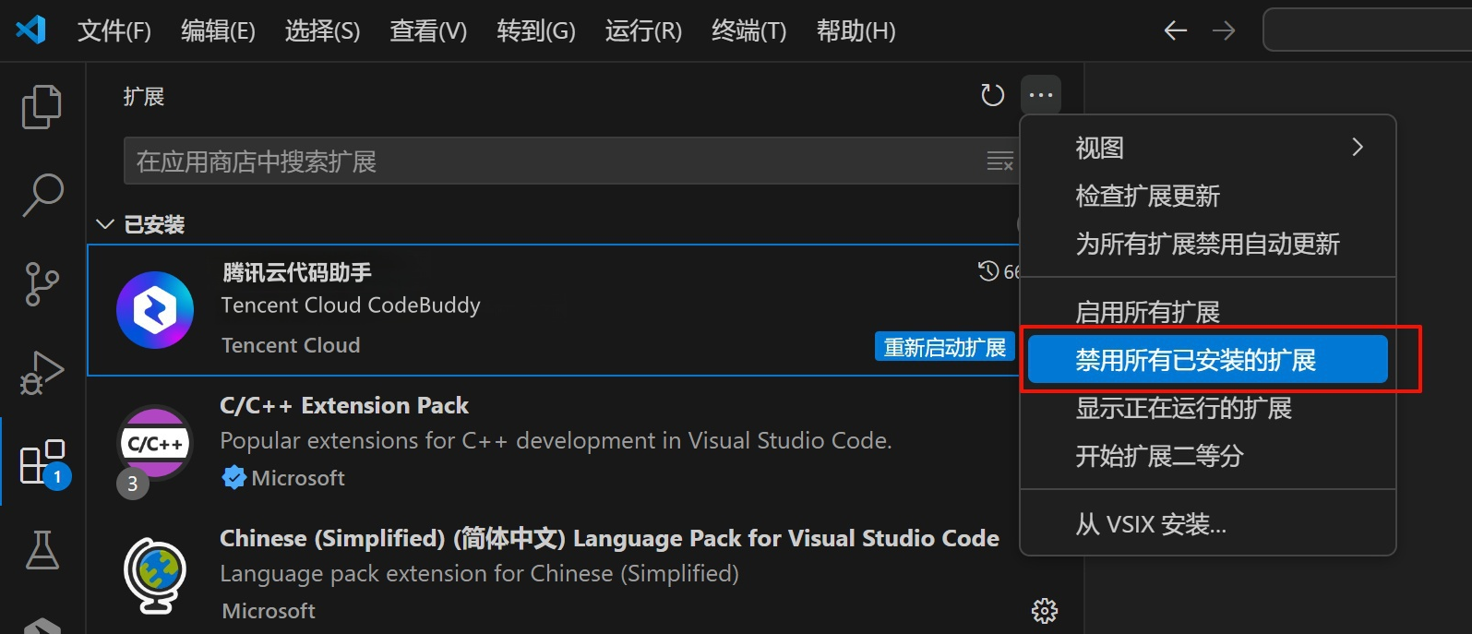Click the three-dot more actions button

[1040, 95]
